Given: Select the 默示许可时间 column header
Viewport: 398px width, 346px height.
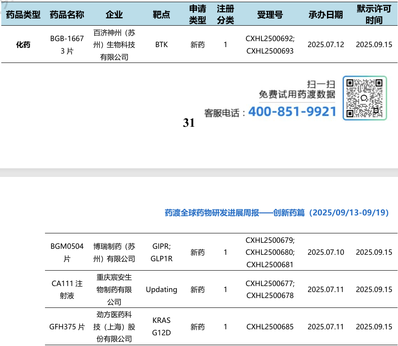Looking at the screenshot, I should point(374,15).
